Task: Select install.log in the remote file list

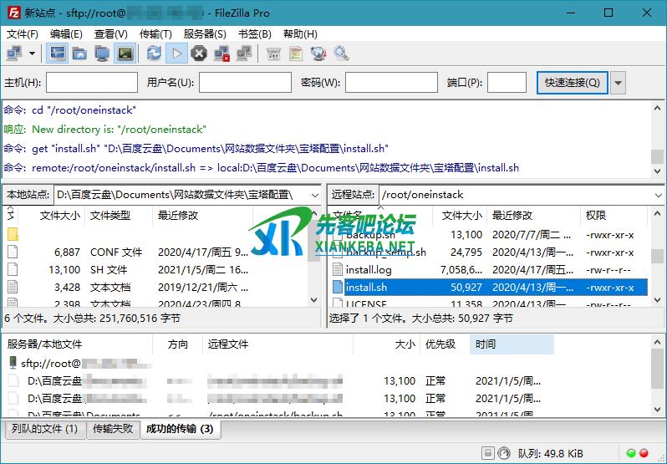Action: [369, 269]
